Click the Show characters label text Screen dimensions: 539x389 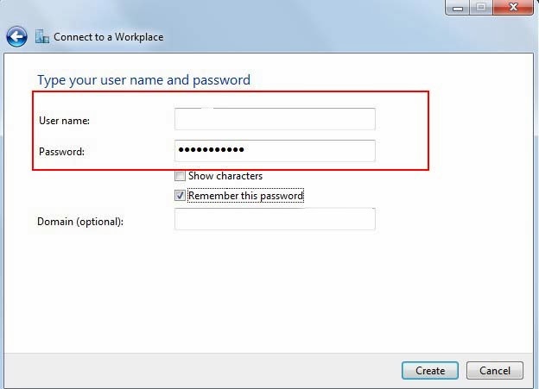225,176
